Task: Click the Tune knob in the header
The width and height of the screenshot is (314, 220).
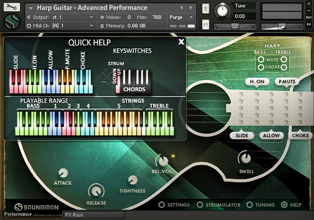Action: (222, 12)
